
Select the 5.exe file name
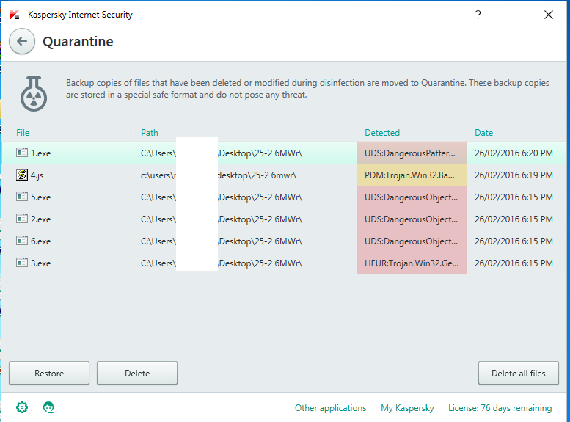[41, 197]
